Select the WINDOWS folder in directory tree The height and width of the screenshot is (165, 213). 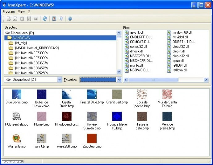click(x=60, y=38)
